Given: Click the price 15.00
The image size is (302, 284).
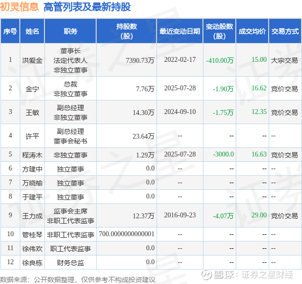Looking at the screenshot, I should (x=259, y=59).
